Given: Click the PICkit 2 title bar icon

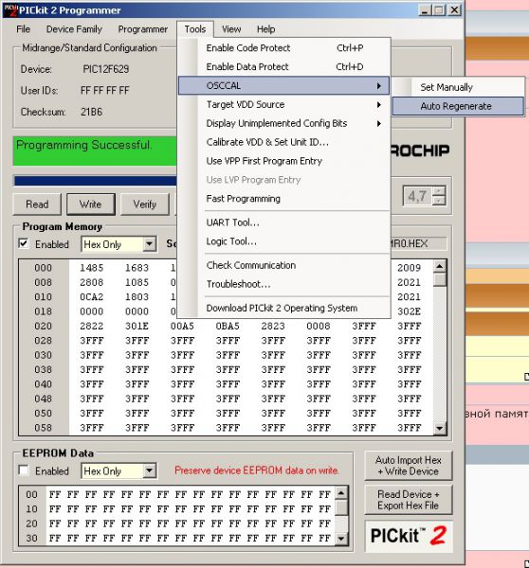Looking at the screenshot, I should (x=10, y=10).
